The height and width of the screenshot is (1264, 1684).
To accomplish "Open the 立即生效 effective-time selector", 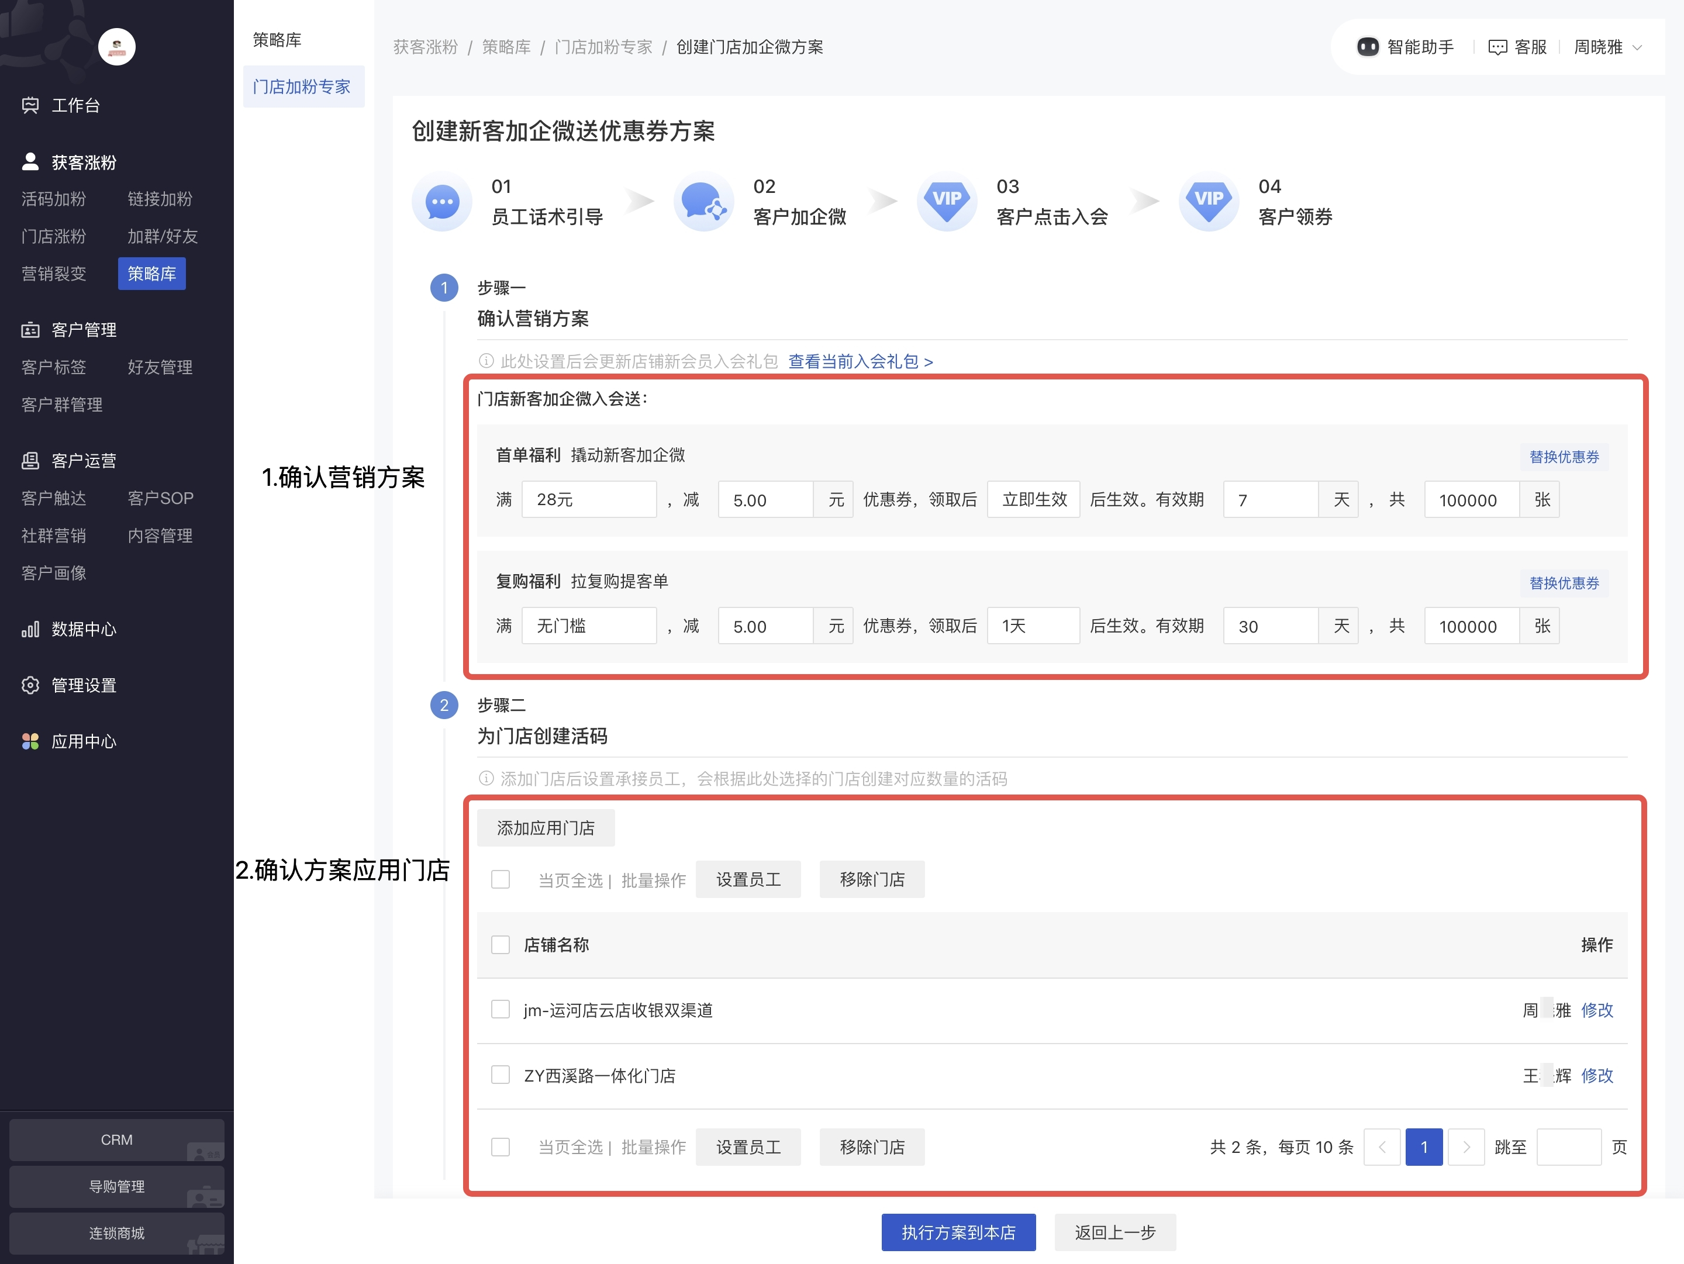I will click(1033, 499).
